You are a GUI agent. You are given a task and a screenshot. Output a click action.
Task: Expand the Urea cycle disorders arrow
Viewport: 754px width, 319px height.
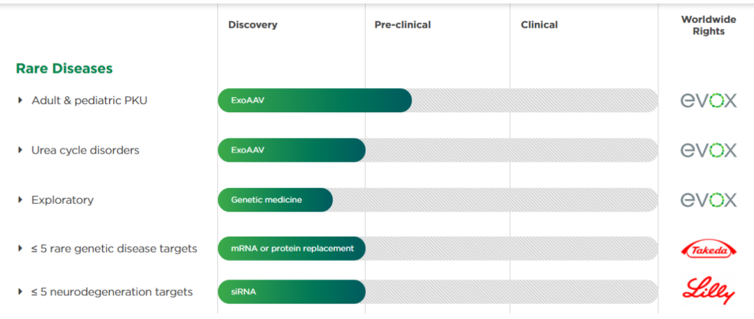(20, 150)
